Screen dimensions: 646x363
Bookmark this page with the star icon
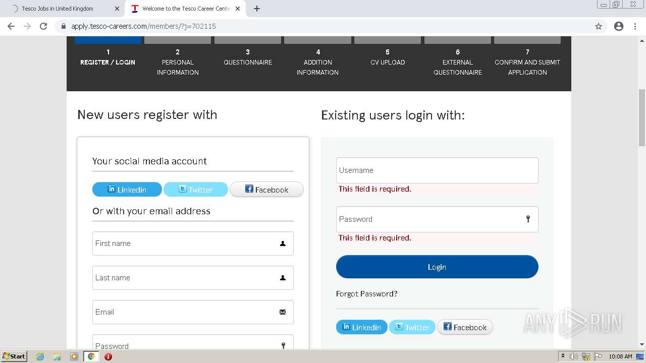pyautogui.click(x=599, y=26)
